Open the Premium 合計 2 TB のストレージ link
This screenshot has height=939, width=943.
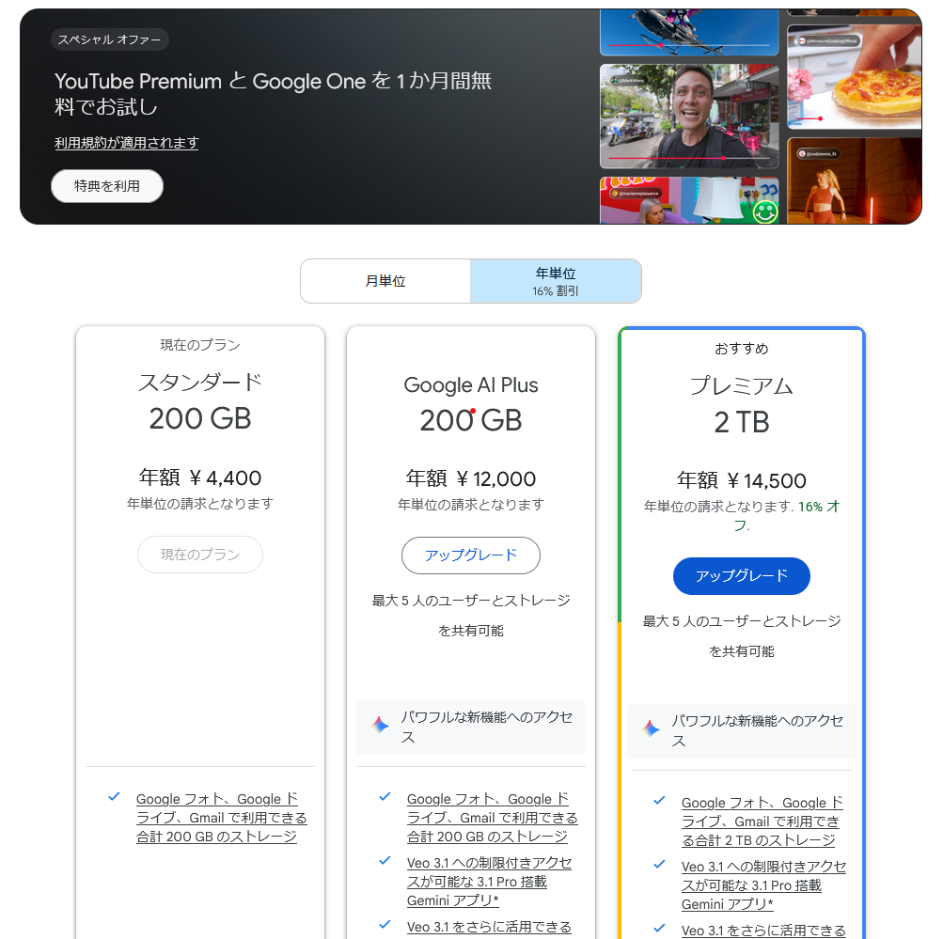(762, 822)
